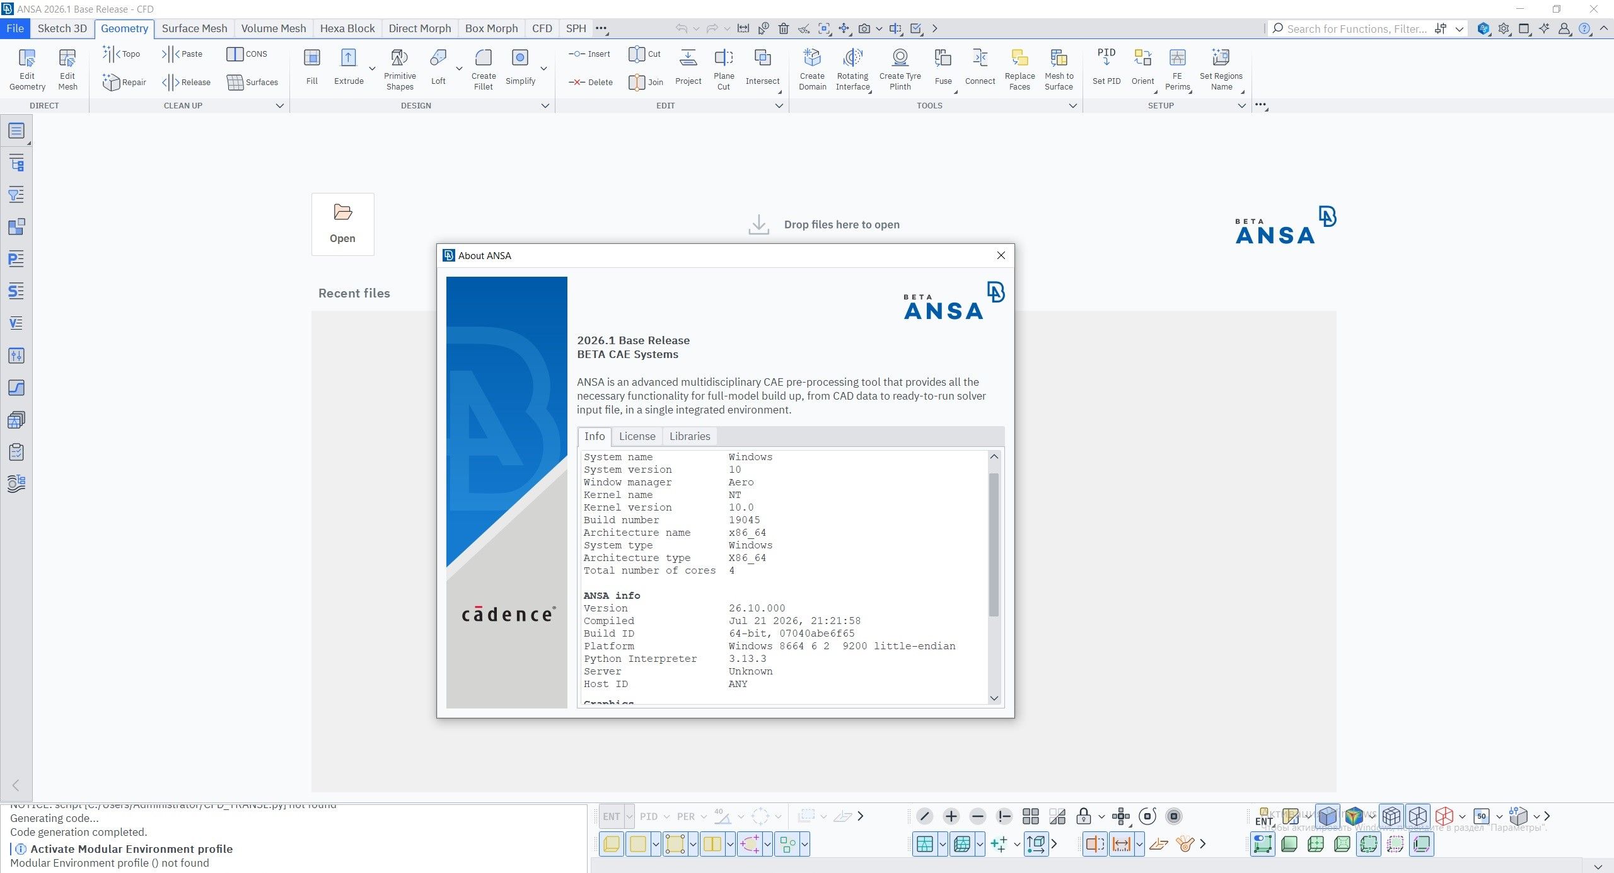The image size is (1614, 873).
Task: Toggle the minus visibility button in bottom toolbar
Action: [978, 816]
